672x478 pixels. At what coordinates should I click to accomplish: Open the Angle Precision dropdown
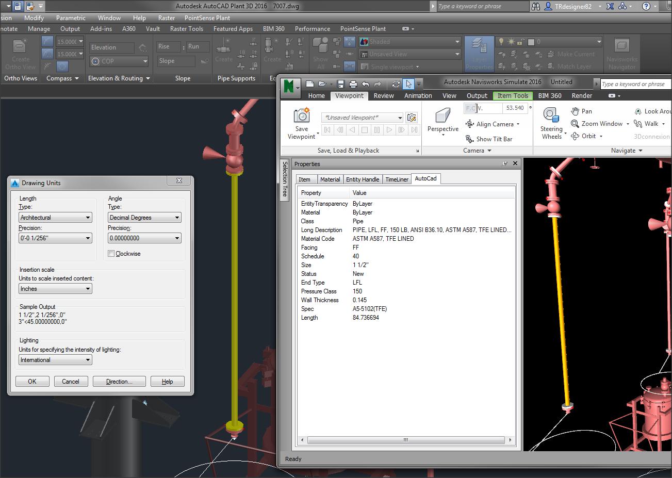[144, 238]
